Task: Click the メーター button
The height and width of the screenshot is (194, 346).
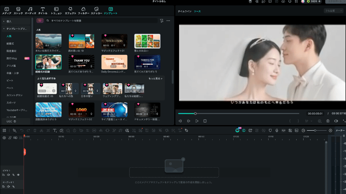Action: tap(340, 131)
